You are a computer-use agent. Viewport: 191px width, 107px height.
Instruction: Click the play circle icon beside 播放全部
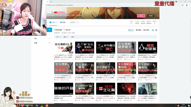pyautogui.click(x=64, y=30)
